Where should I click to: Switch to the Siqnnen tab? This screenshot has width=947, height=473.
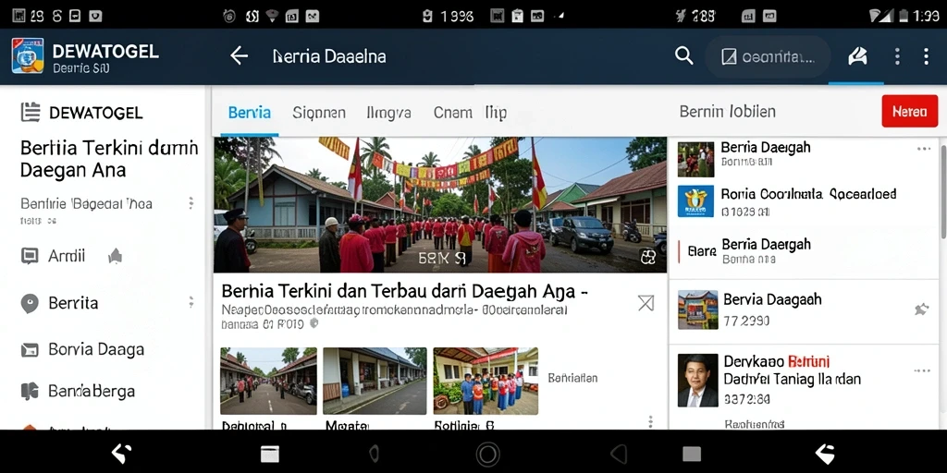[x=319, y=112]
